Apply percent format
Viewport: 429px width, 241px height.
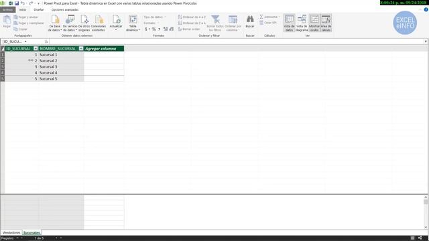tap(154, 29)
